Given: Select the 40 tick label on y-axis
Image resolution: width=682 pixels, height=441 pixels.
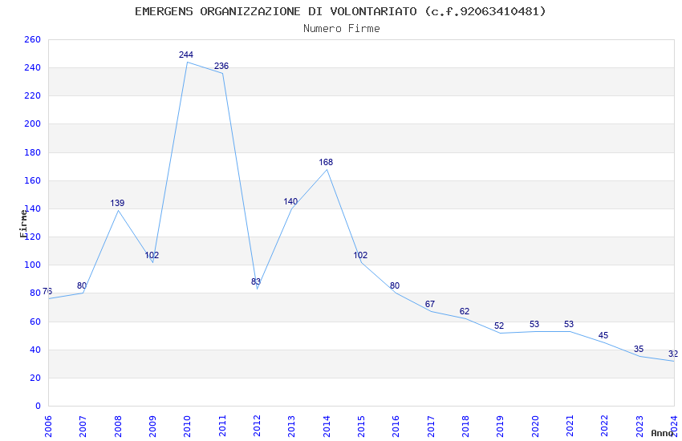Looking at the screenshot, I should [35, 350].
